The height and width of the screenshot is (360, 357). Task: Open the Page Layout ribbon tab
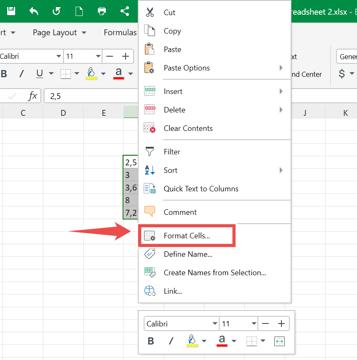(59, 33)
